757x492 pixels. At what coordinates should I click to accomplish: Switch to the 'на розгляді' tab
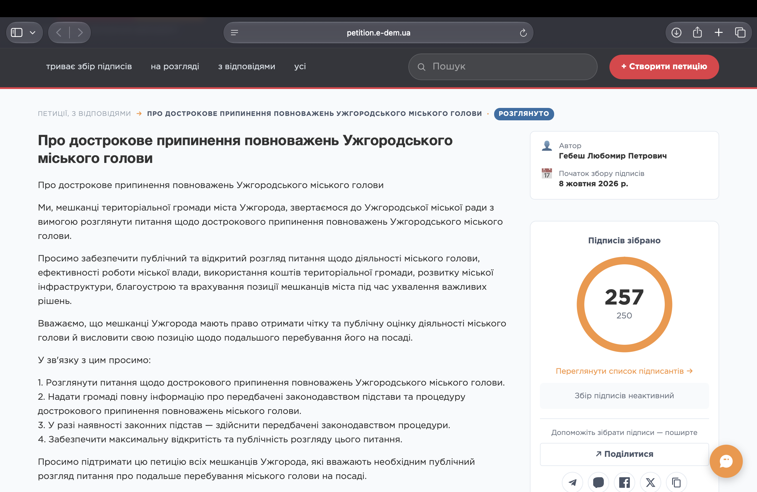tap(175, 66)
